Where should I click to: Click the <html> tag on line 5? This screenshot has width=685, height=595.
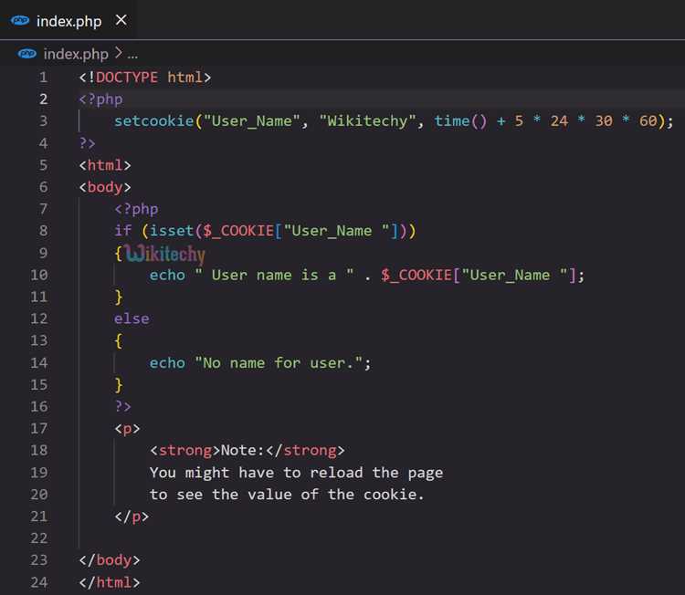click(105, 165)
